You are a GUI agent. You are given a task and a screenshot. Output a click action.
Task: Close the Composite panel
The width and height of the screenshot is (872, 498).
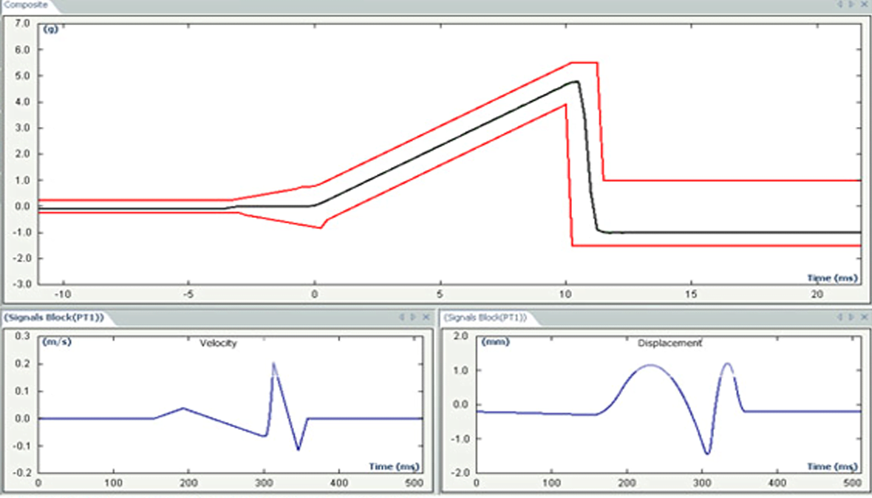coord(863,4)
